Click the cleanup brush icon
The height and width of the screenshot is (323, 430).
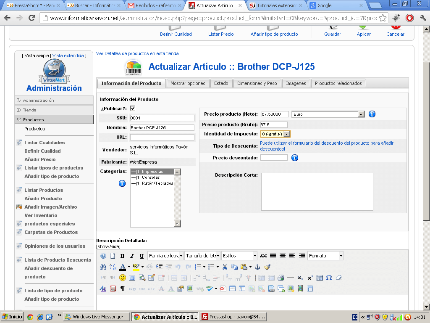(x=267, y=267)
